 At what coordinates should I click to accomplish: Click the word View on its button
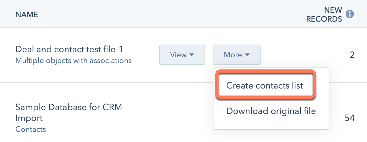coord(178,55)
